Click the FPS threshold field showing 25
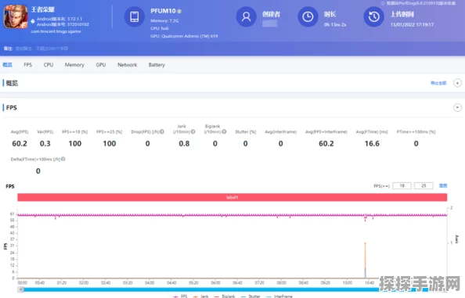The image size is (465, 298). pos(424,185)
